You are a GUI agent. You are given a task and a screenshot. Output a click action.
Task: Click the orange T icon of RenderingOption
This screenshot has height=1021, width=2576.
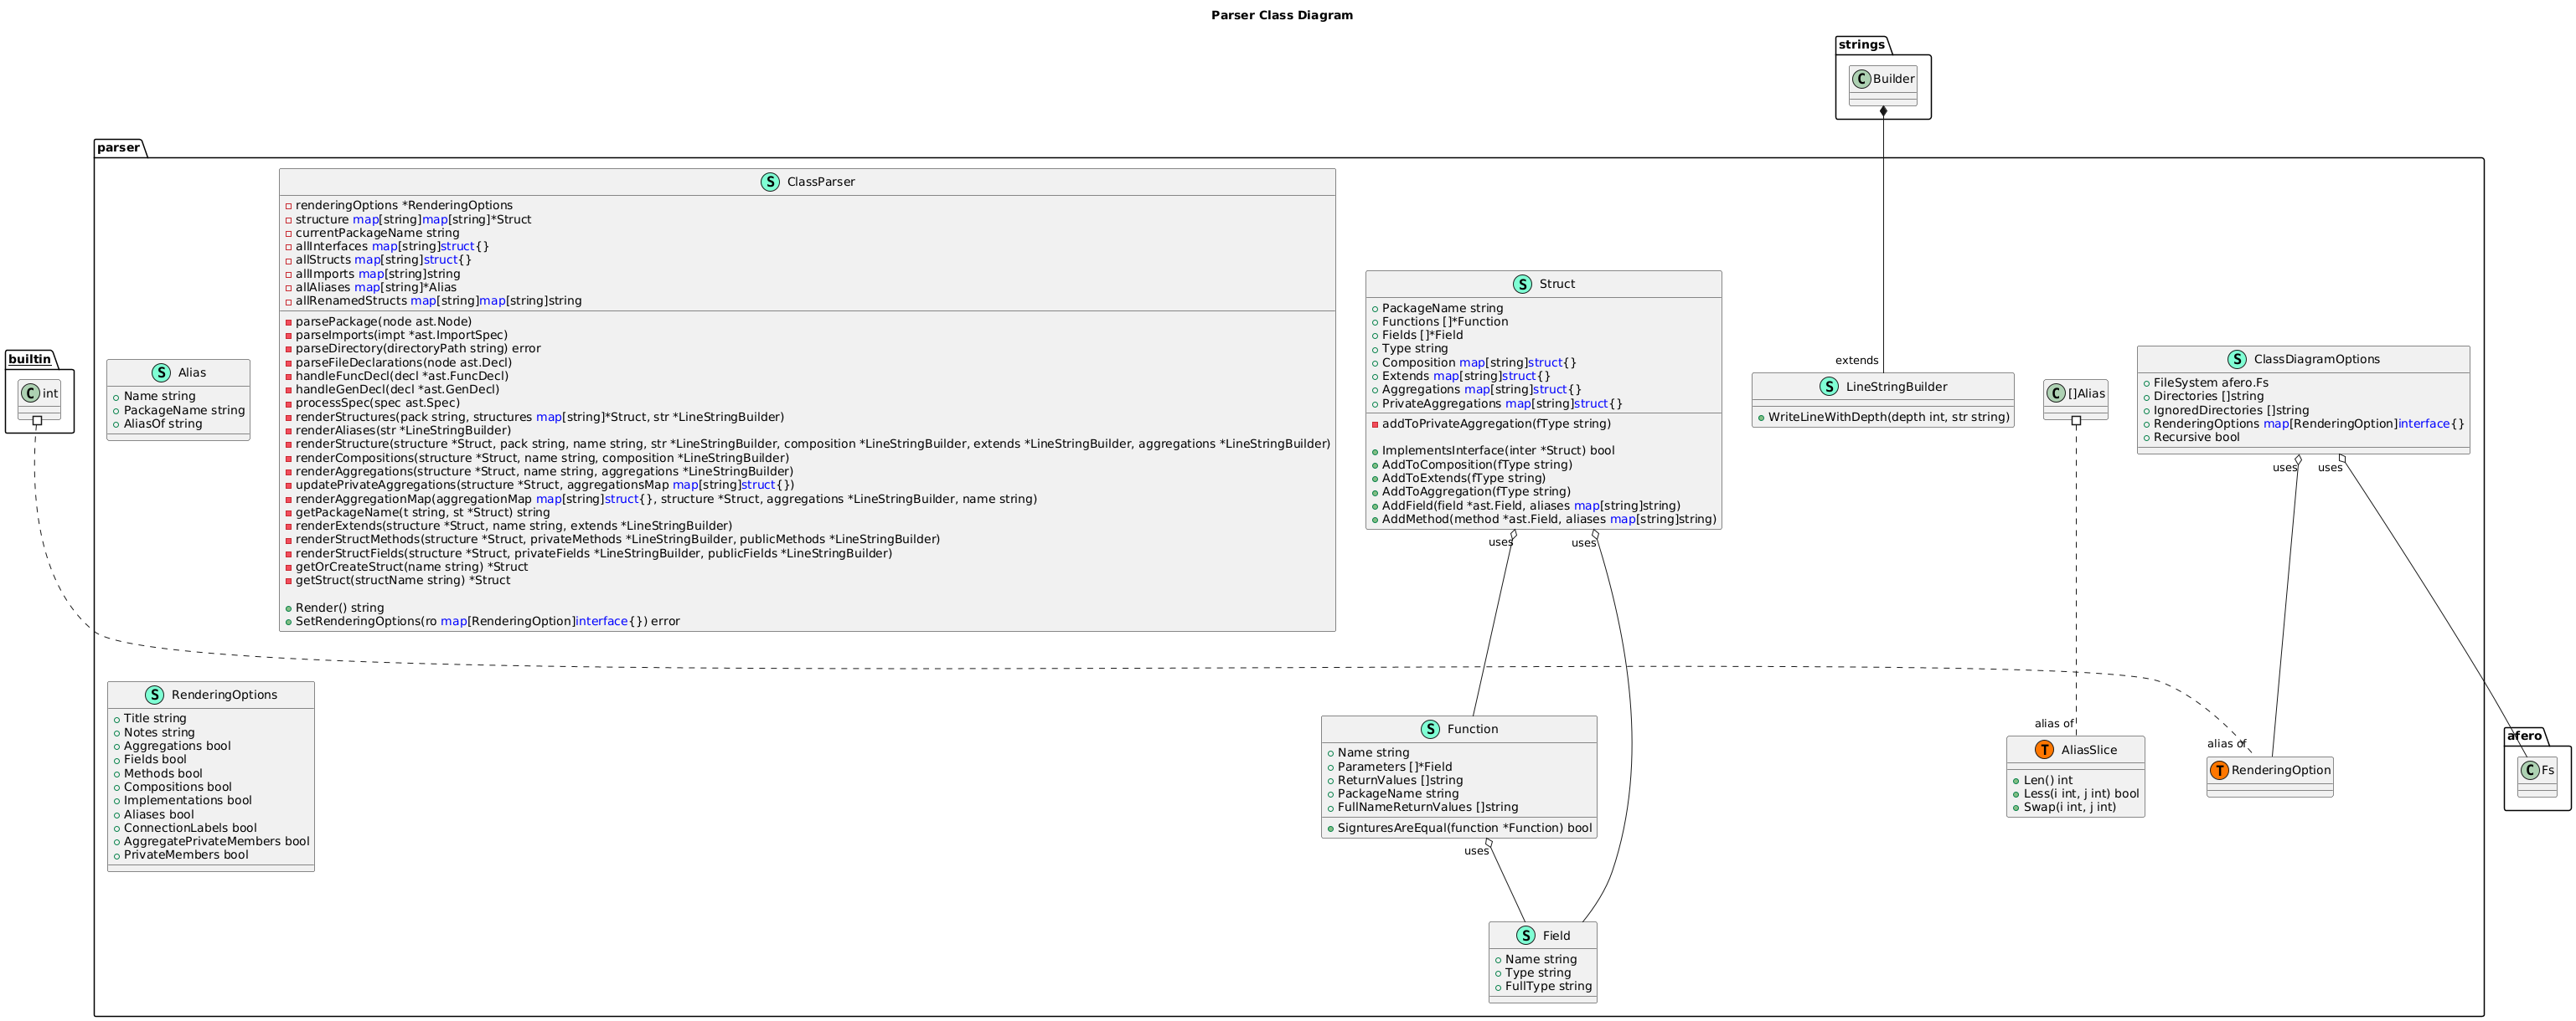(2219, 770)
